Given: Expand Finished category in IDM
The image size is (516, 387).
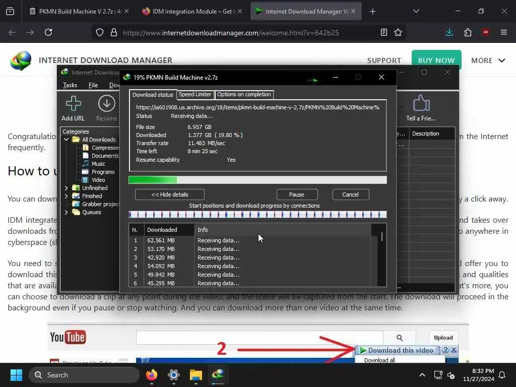Looking at the screenshot, I should pos(66,196).
